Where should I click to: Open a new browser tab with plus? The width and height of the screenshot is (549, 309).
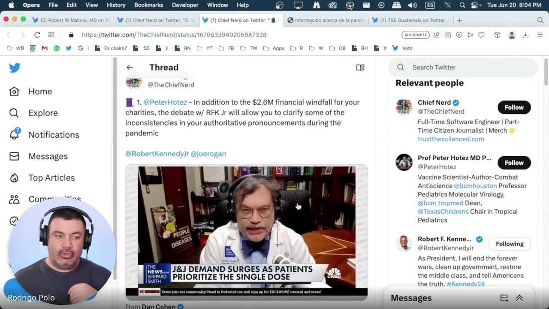[x=459, y=20]
